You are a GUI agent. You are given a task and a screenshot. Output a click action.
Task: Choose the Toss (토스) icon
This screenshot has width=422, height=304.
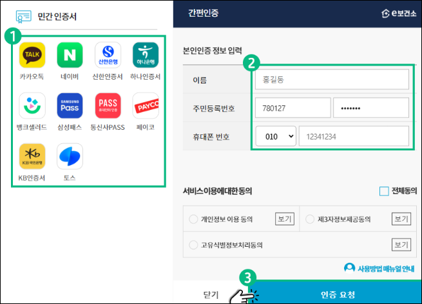click(x=70, y=156)
